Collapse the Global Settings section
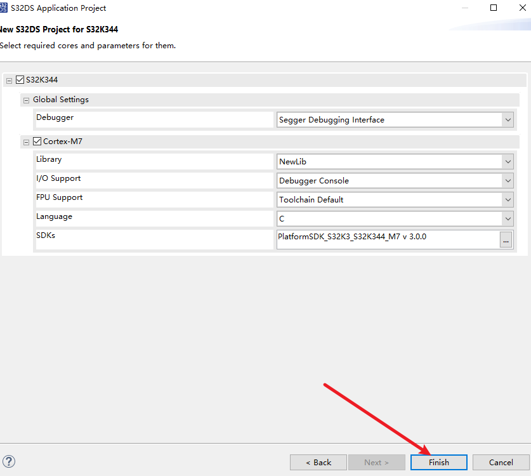Screen dimensions: 531x476 pos(26,100)
